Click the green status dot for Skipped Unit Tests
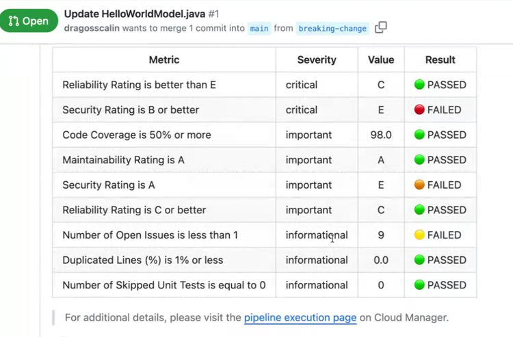Viewport: 513px width, 337px height. click(419, 285)
